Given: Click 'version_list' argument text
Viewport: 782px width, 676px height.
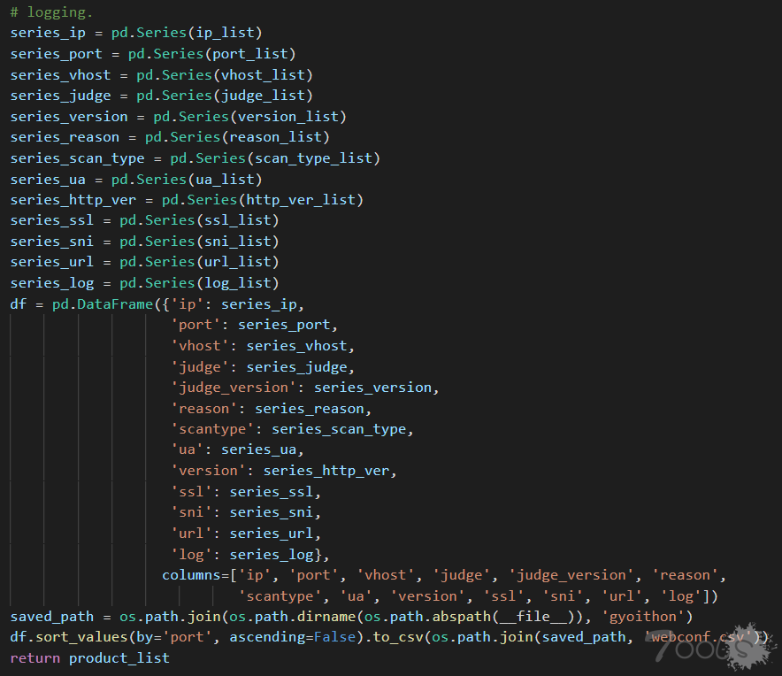Looking at the screenshot, I should point(288,116).
